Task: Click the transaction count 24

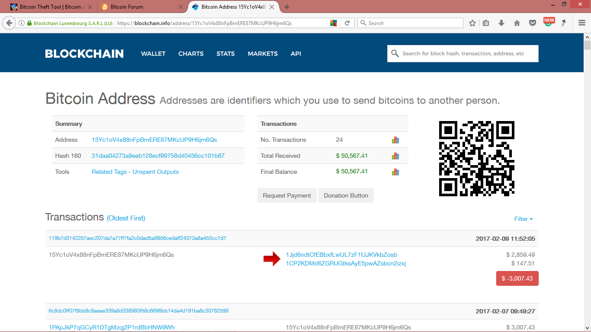Action: 339,140
